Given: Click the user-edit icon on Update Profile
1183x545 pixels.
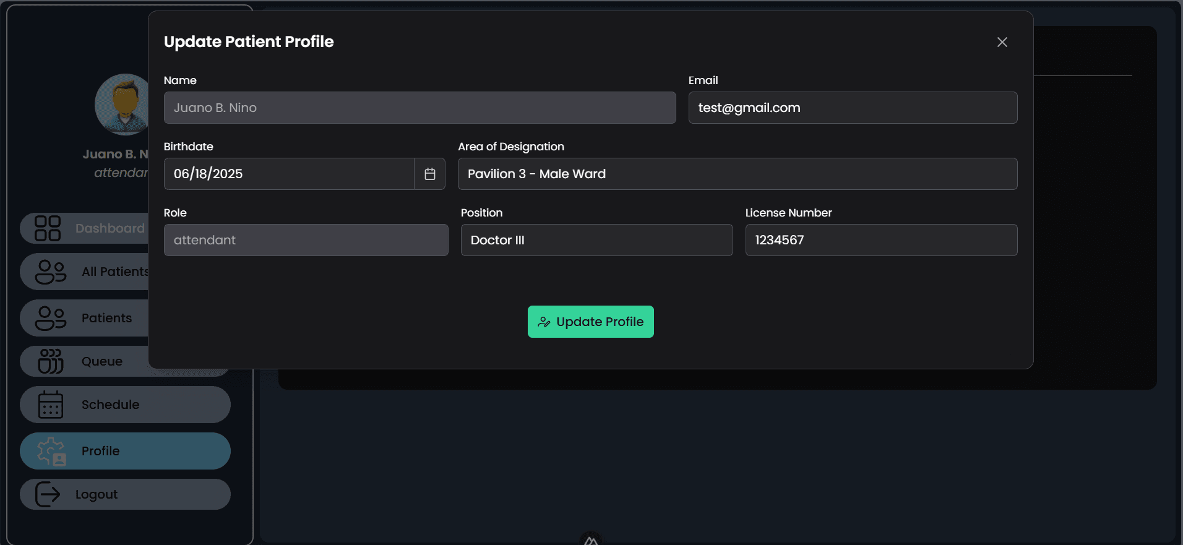Looking at the screenshot, I should (544, 322).
